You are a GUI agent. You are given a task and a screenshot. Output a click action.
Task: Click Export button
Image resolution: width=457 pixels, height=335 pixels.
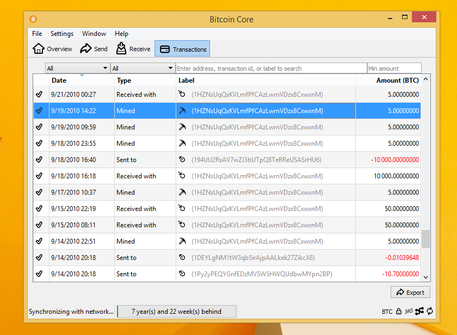click(x=410, y=292)
